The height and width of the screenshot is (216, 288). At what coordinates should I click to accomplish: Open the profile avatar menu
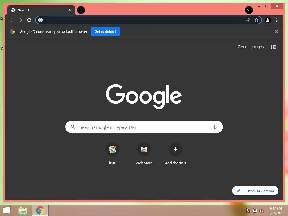pos(268,20)
